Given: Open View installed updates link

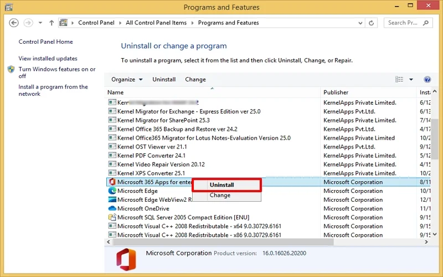Looking at the screenshot, I should (48, 59).
